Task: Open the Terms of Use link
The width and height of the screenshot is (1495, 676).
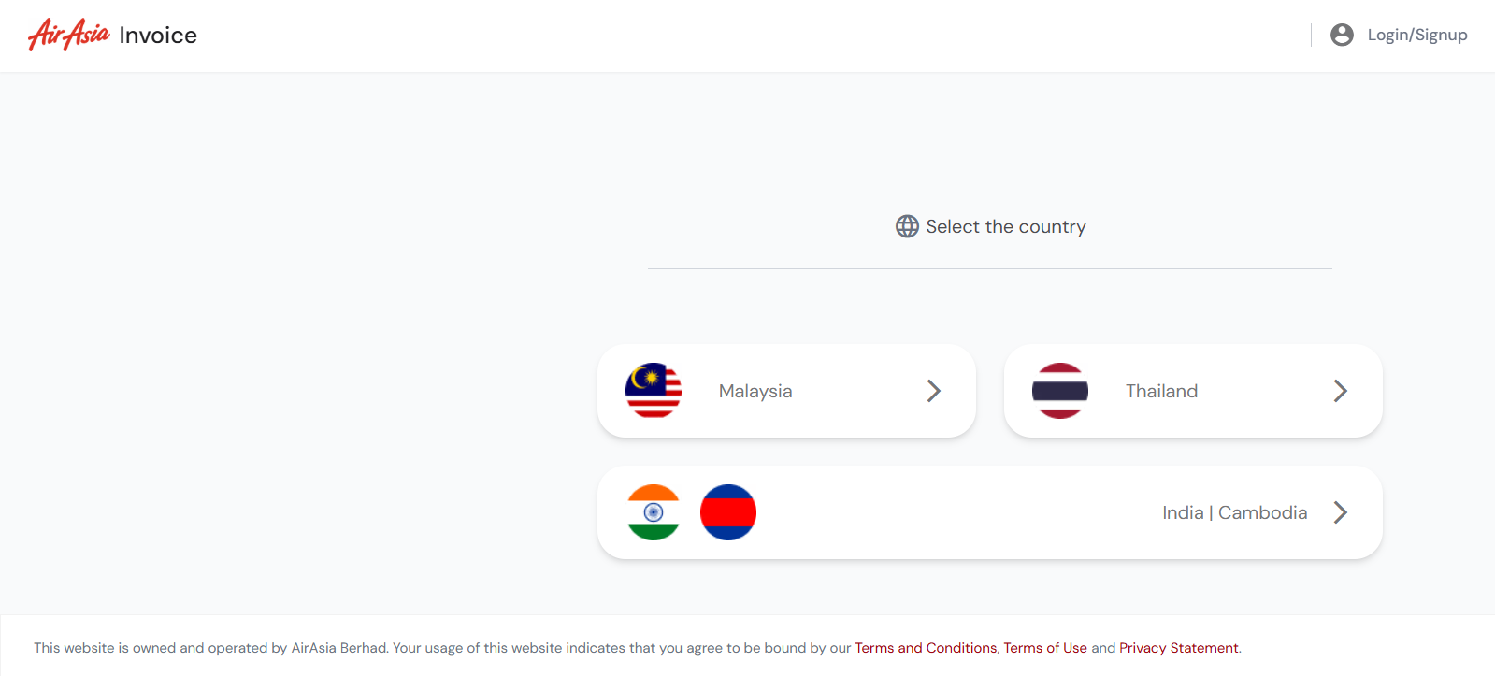Action: click(x=1045, y=647)
